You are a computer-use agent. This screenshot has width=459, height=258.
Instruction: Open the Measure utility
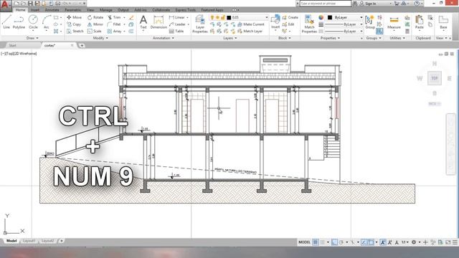click(394, 23)
